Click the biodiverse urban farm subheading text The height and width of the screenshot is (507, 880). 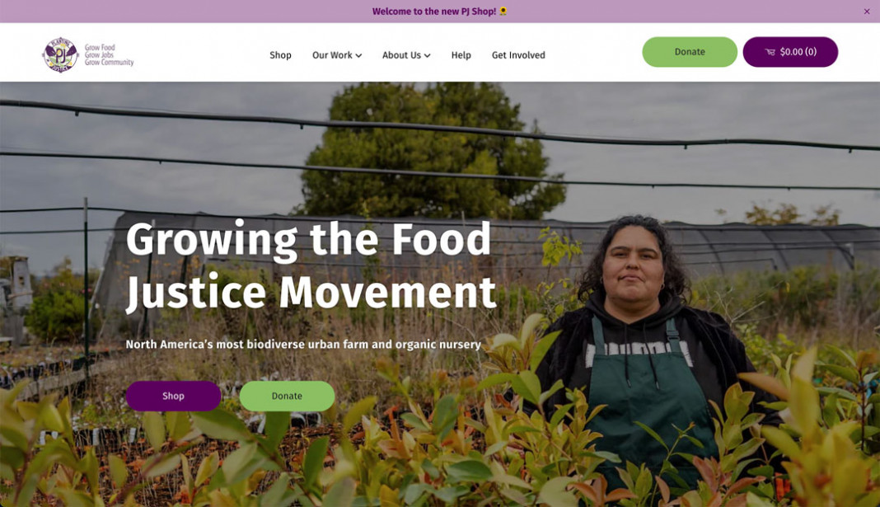[303, 344]
